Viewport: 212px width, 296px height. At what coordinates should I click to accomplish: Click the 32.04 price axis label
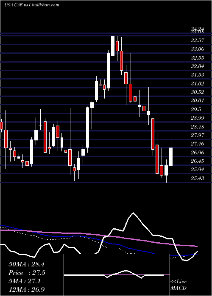[198, 66]
